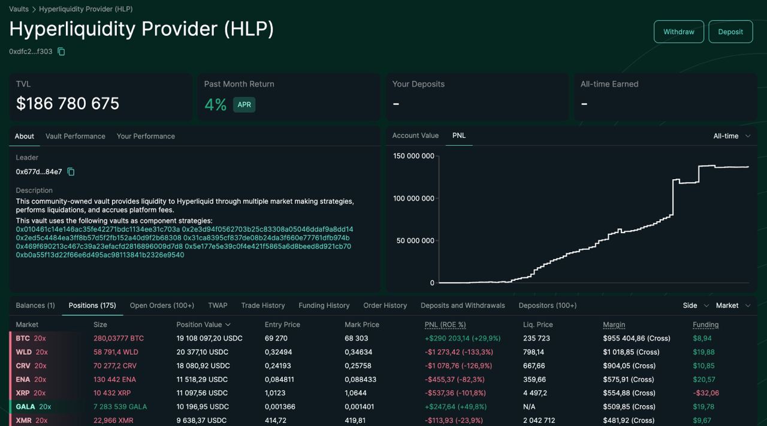Select the BTC 20x market row
The height and width of the screenshot is (426, 767).
pyautogui.click(x=383, y=339)
